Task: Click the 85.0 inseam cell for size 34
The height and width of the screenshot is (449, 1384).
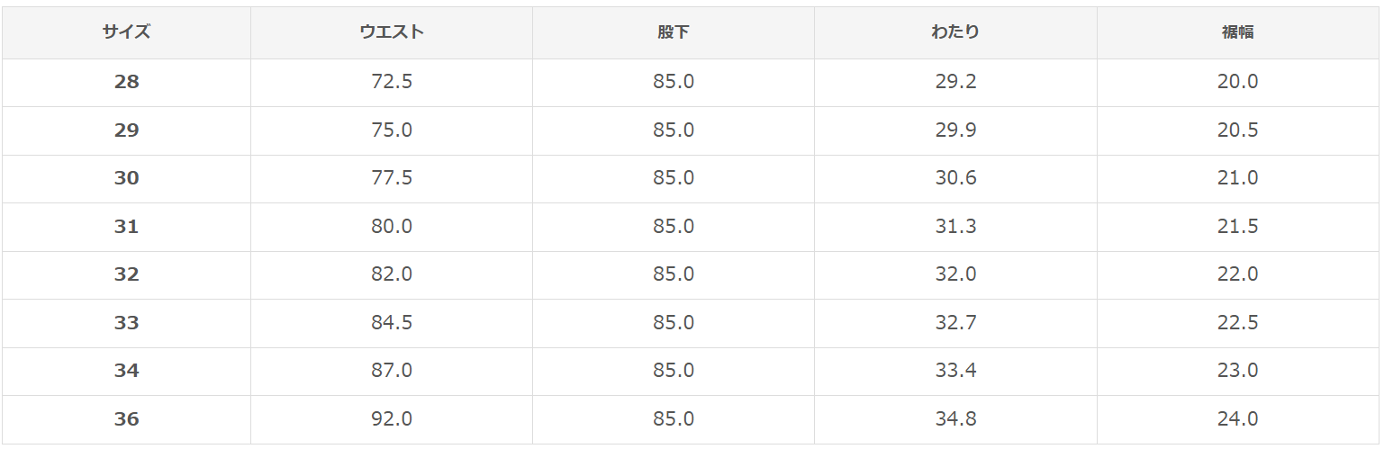Action: point(674,371)
